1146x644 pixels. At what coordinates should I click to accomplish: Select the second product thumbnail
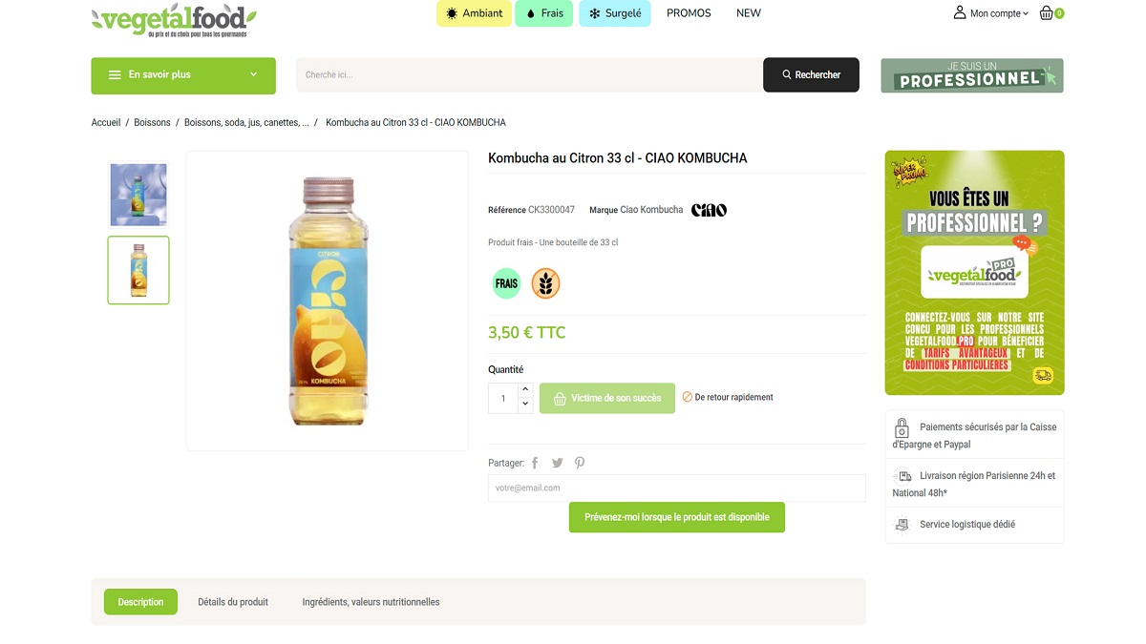pos(138,270)
